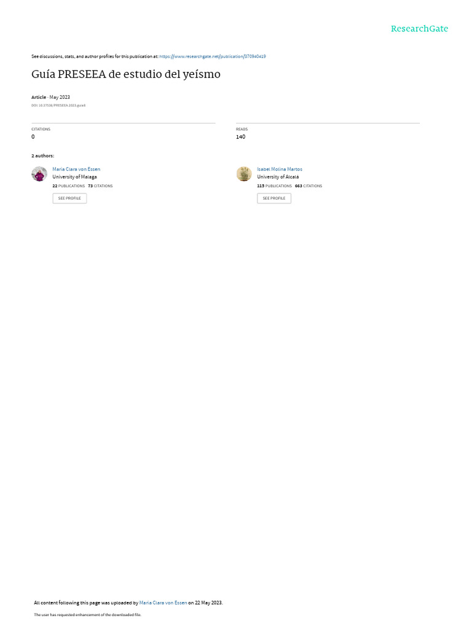The image size is (472, 629).
Task: Click the SEE PROFILE button under University of Alcalá
Action: point(274,198)
